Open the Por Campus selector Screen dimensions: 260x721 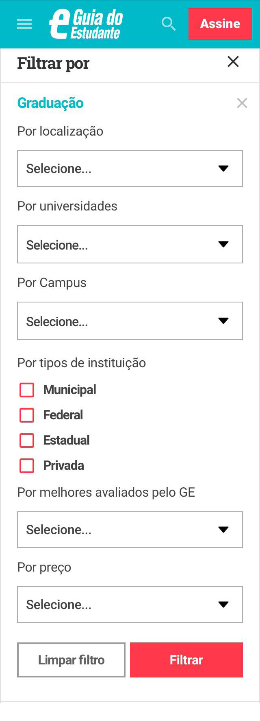tap(130, 320)
